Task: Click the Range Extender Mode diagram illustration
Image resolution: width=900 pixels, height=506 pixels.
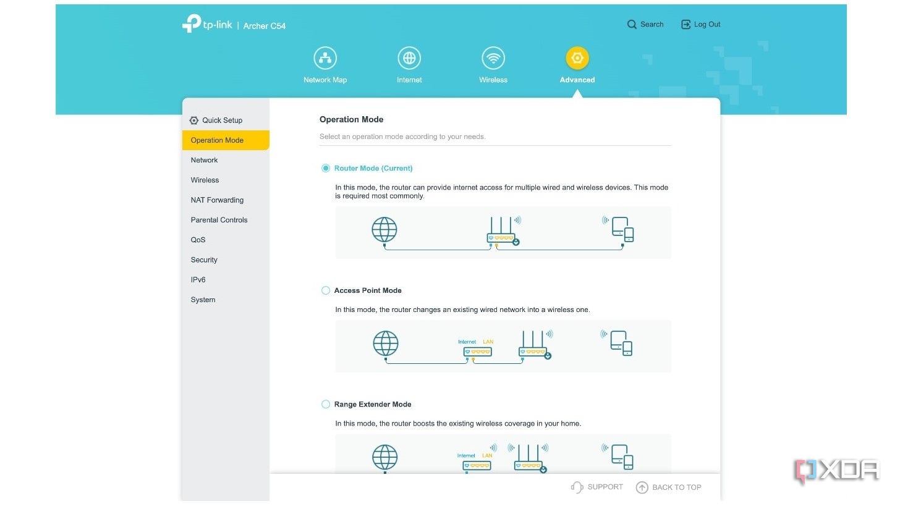Action: click(503, 454)
